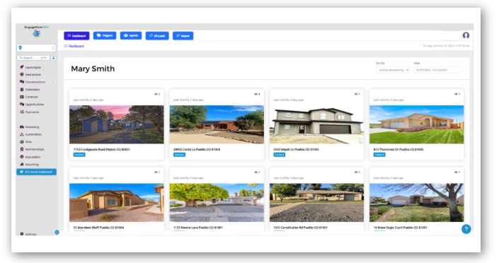Click the Mary Smith heading

(93, 69)
